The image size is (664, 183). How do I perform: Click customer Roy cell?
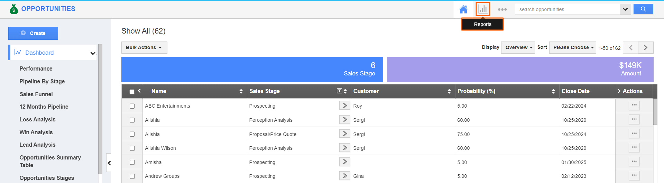[358, 106]
